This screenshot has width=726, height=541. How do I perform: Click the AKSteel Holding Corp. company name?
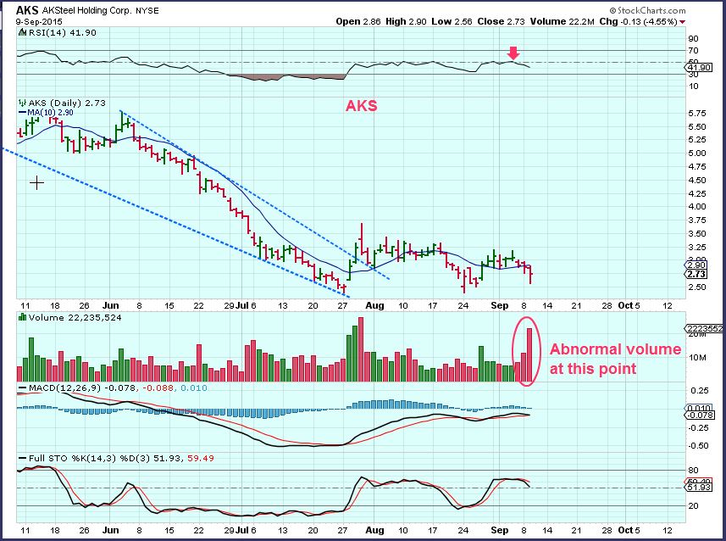[86, 11]
